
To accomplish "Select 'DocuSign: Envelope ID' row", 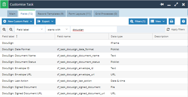I will [x=94, y=68].
